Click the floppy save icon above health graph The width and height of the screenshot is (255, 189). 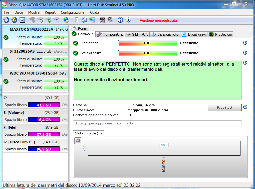pyautogui.click(x=78, y=141)
